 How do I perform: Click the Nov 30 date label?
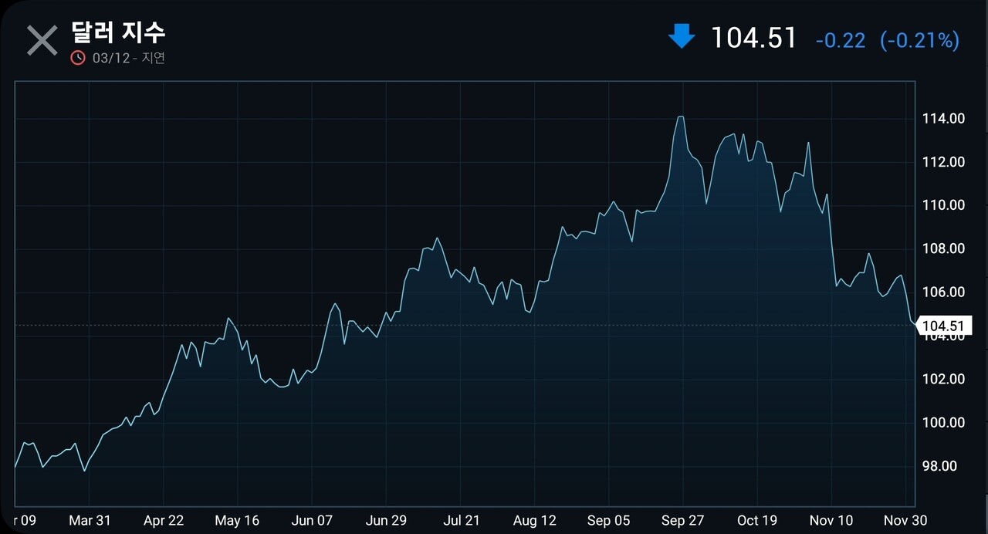(x=905, y=521)
